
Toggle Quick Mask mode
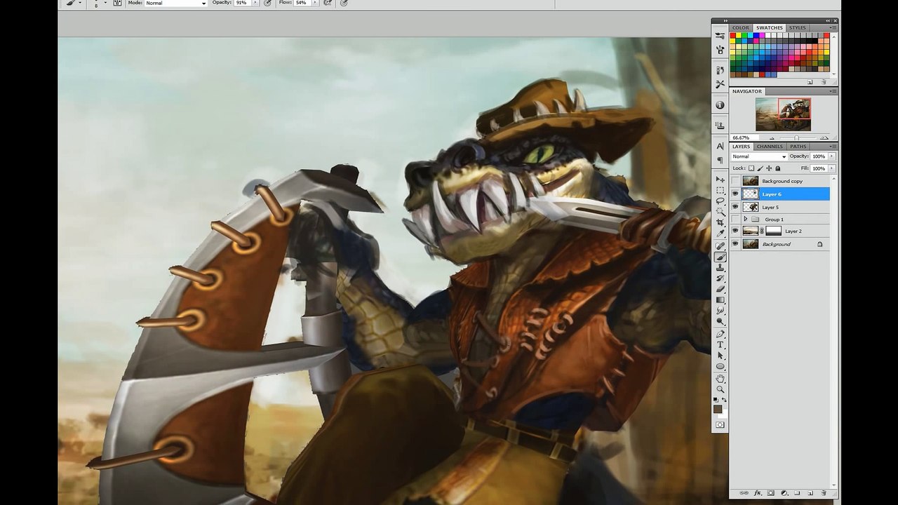[x=720, y=425]
